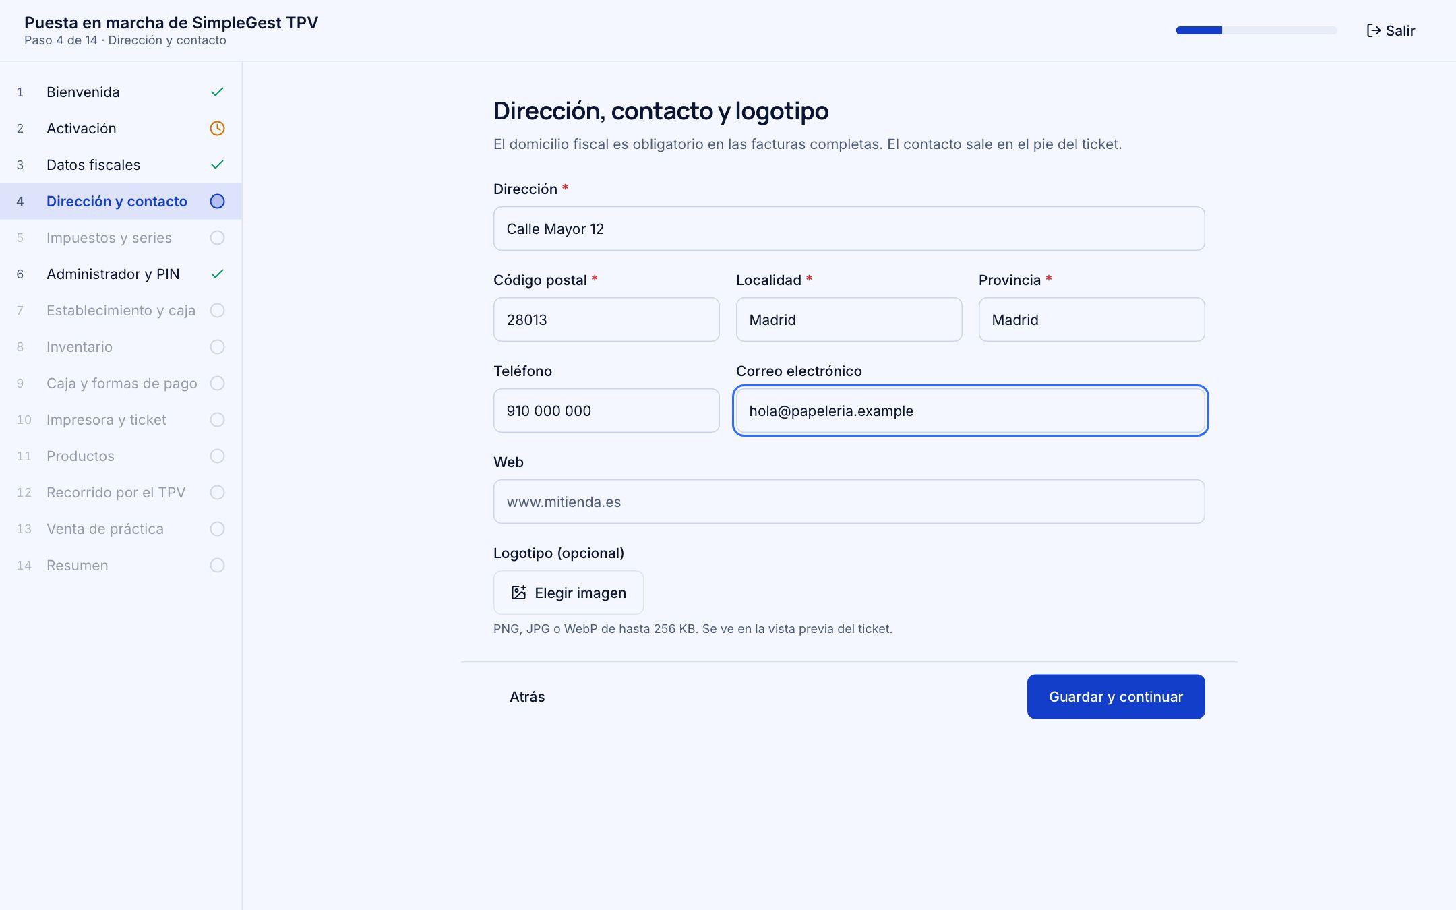Go to step 2 Activación
This screenshot has height=910, width=1456.
pos(121,128)
